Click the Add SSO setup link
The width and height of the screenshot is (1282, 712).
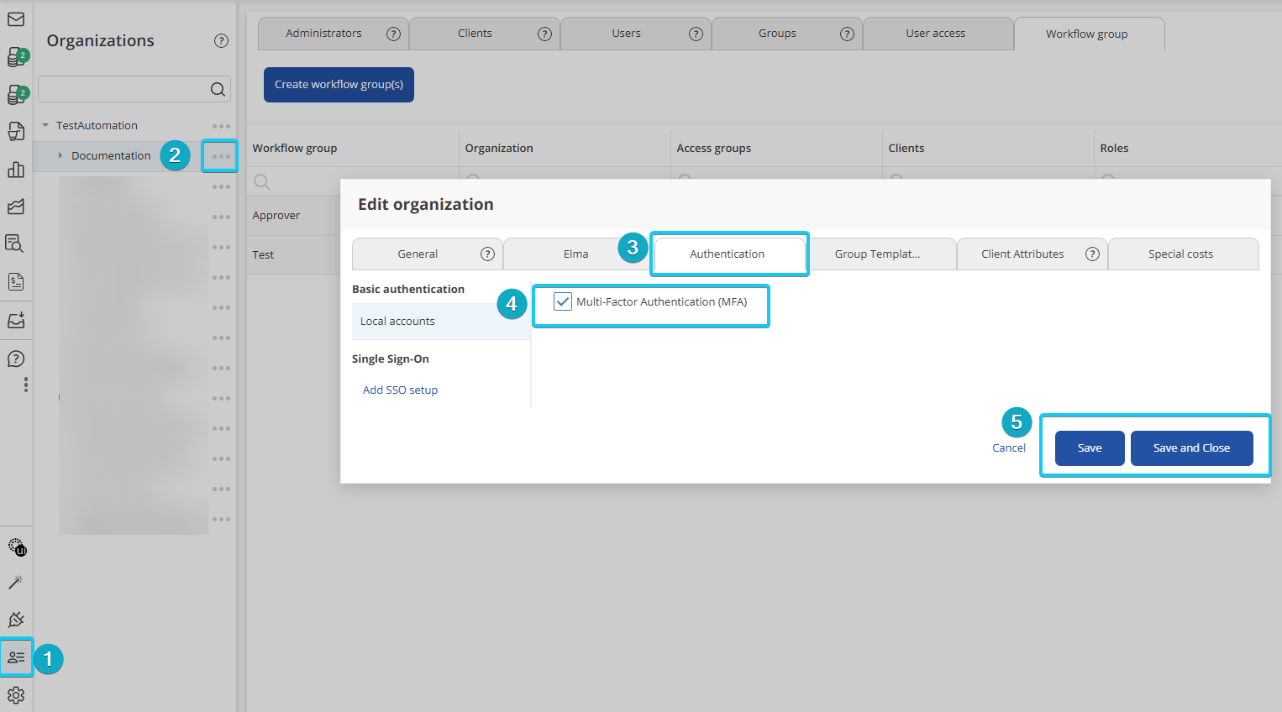400,390
